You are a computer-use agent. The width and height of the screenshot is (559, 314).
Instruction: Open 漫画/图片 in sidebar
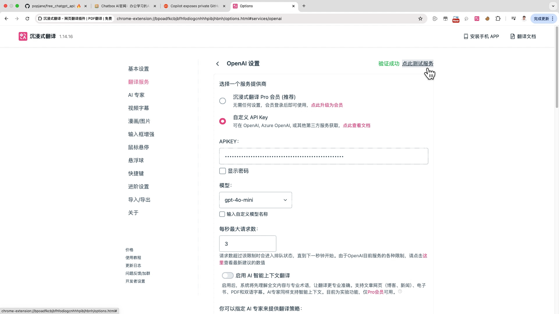pos(139,121)
